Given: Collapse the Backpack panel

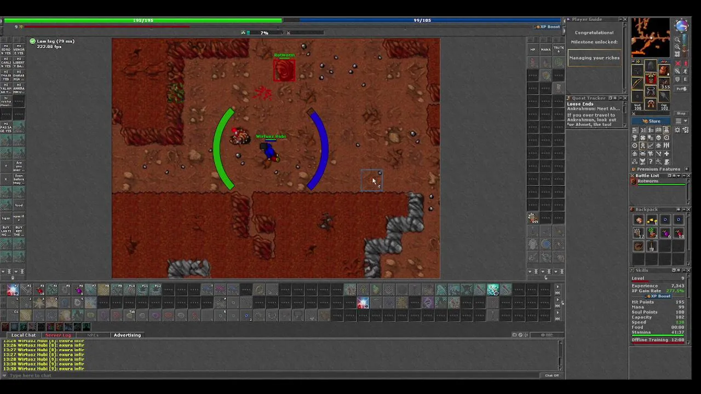Looking at the screenshot, I should pos(684,210).
